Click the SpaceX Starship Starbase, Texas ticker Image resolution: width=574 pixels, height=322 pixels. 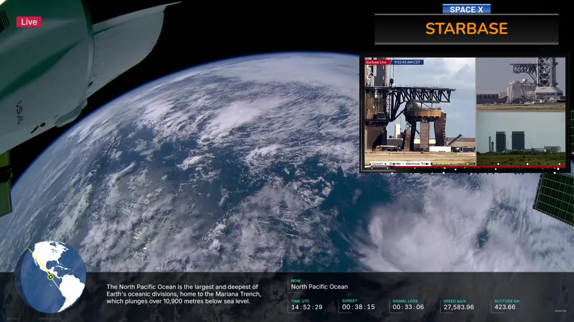(400, 164)
